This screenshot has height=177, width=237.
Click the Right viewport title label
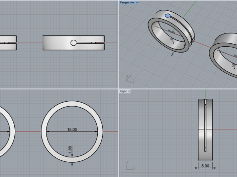point(123,91)
